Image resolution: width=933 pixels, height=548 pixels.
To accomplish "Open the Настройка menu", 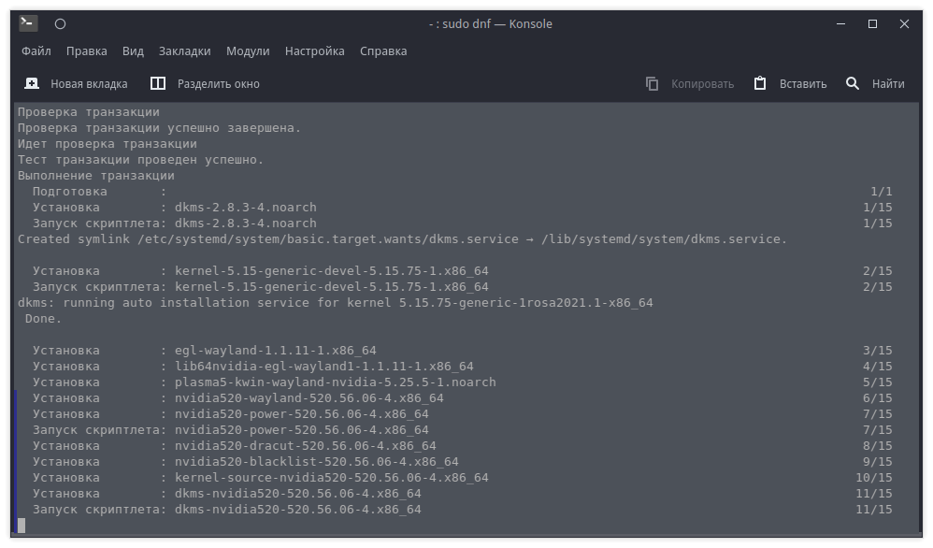I will [314, 51].
